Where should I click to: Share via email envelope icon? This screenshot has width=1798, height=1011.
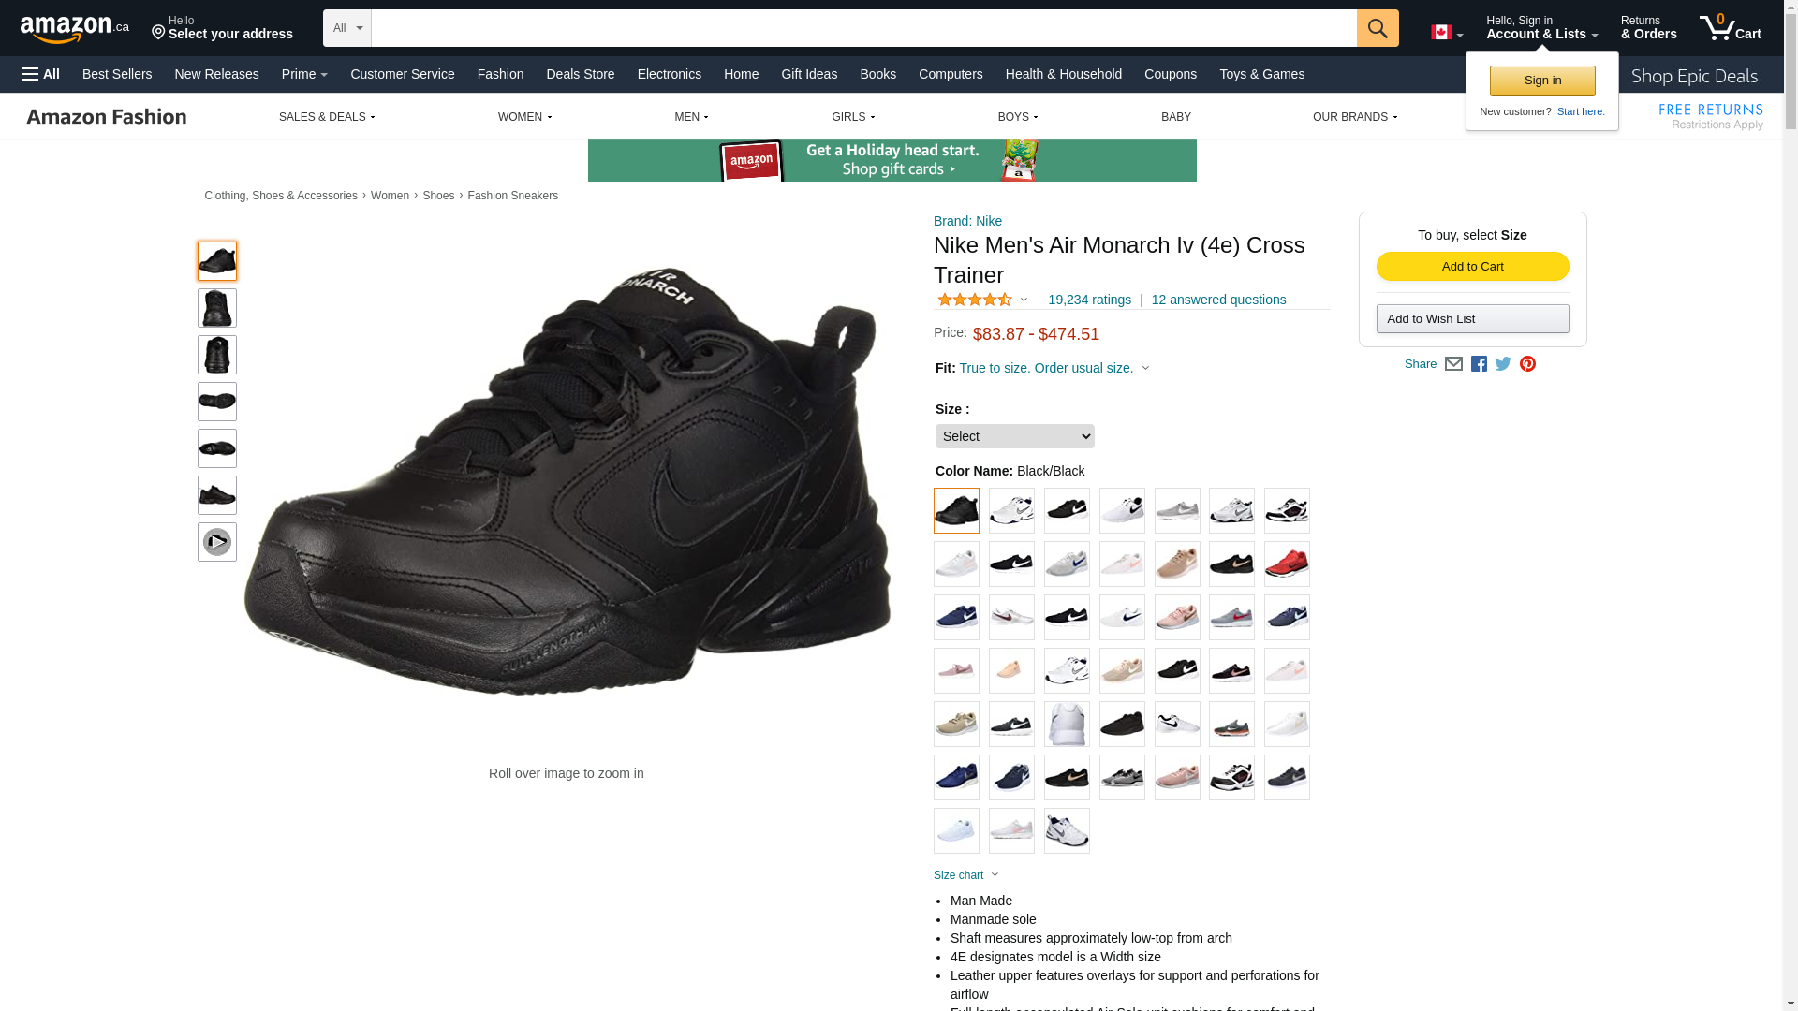(x=1453, y=364)
